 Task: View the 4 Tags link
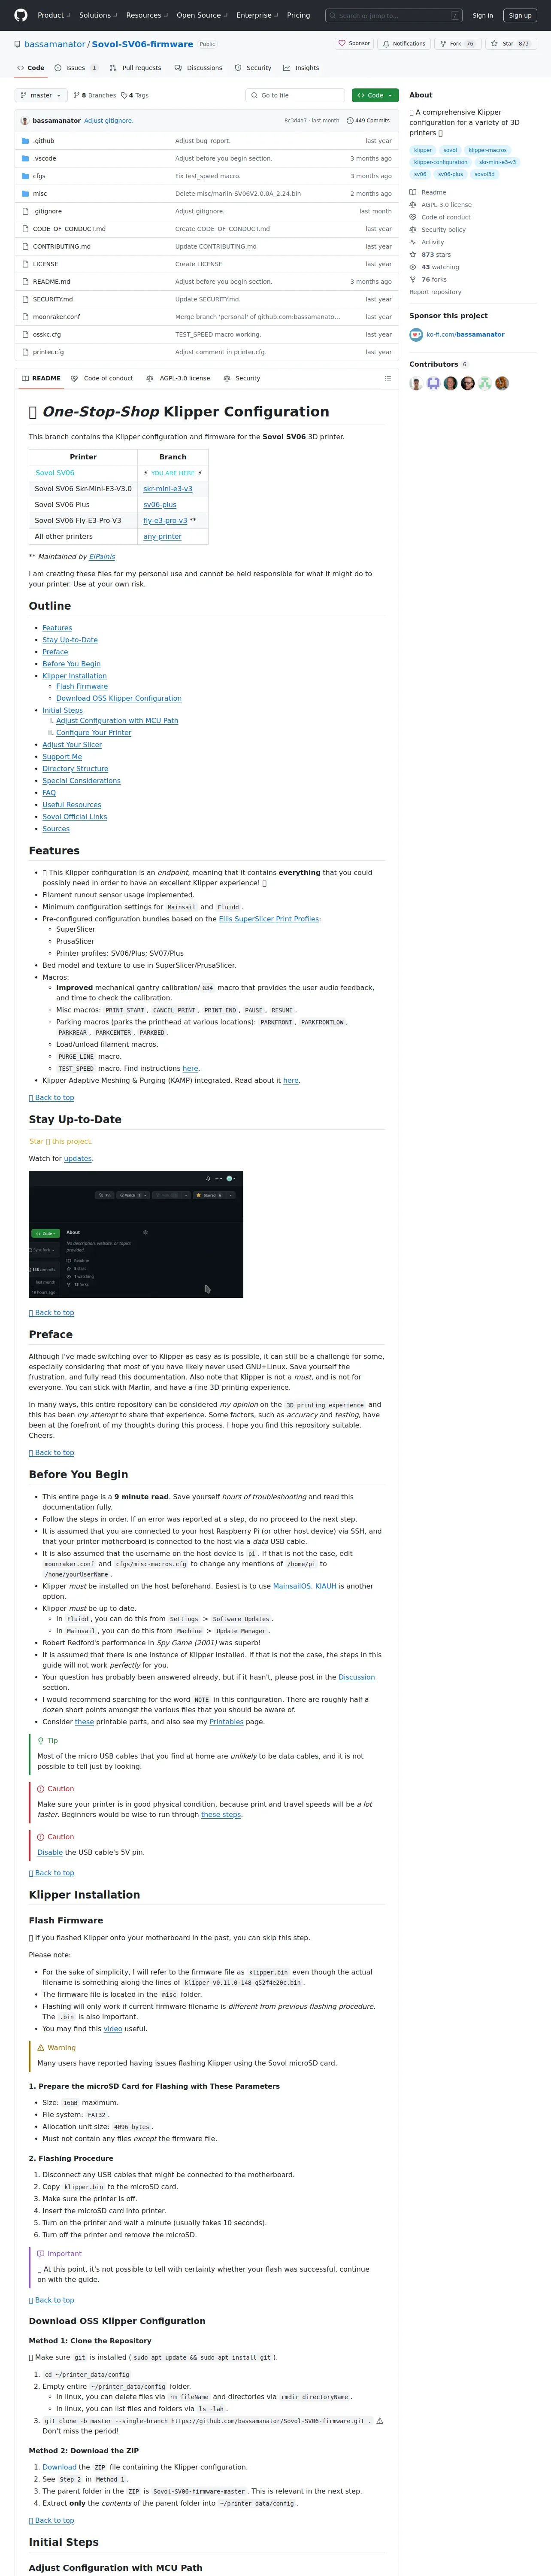(135, 95)
